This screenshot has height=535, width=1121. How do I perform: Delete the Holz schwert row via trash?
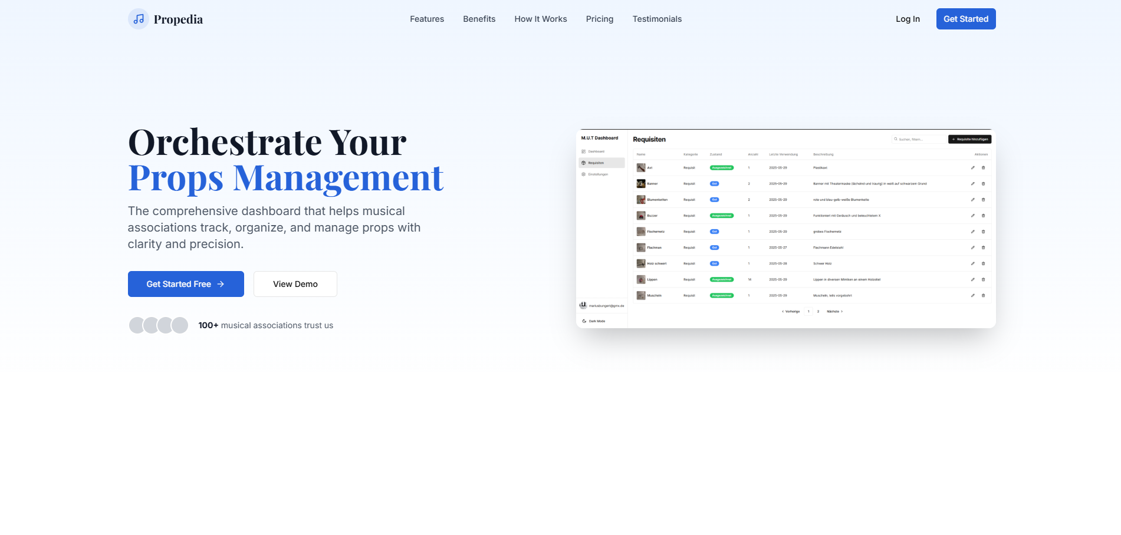click(x=983, y=263)
